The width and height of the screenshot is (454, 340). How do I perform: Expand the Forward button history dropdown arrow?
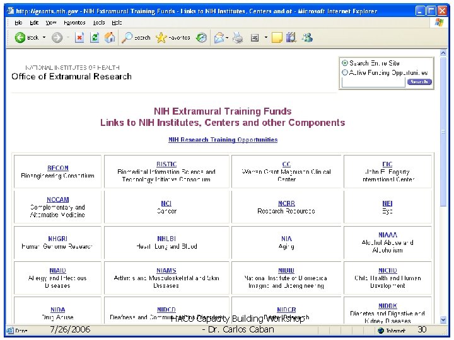68,37
